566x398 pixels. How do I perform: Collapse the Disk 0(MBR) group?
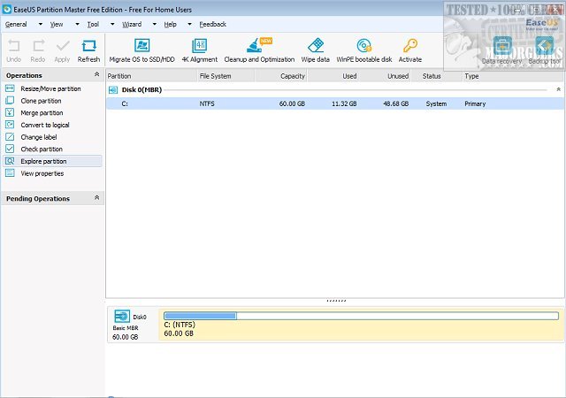coord(558,89)
